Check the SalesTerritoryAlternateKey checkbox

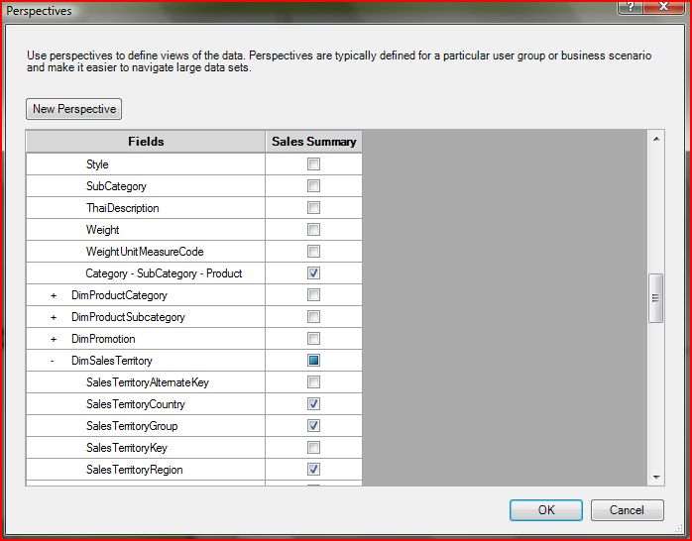tap(313, 381)
